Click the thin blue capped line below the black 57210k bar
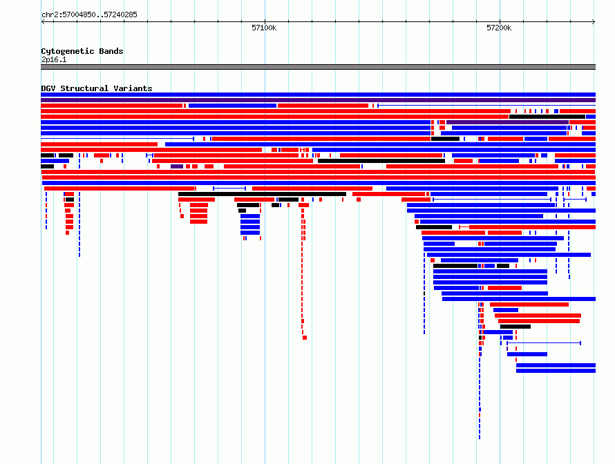Image resolution: width=615 pixels, height=464 pixels. pos(544,343)
